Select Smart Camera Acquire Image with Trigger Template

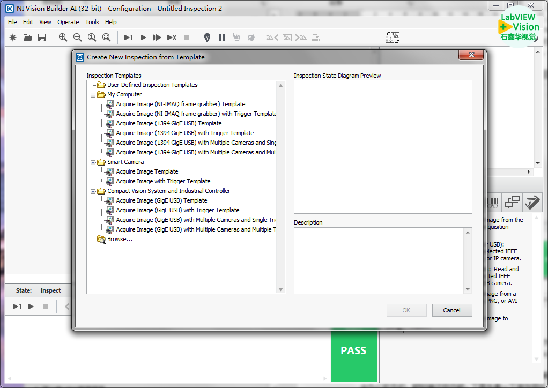[163, 181]
